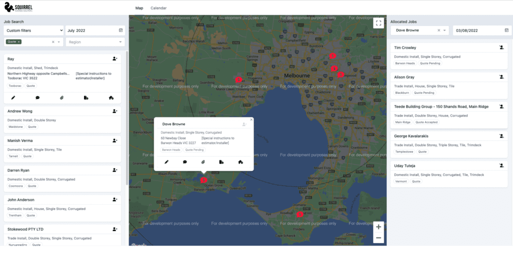Image resolution: width=513 pixels, height=256 pixels.
Task: Expand the Dave Browne installer dropdown arrow
Action: tap(445, 30)
